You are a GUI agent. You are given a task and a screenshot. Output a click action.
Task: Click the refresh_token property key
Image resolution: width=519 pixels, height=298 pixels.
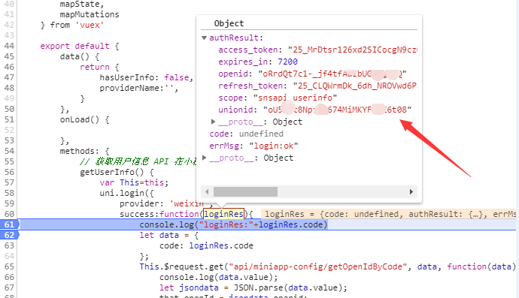250,86
